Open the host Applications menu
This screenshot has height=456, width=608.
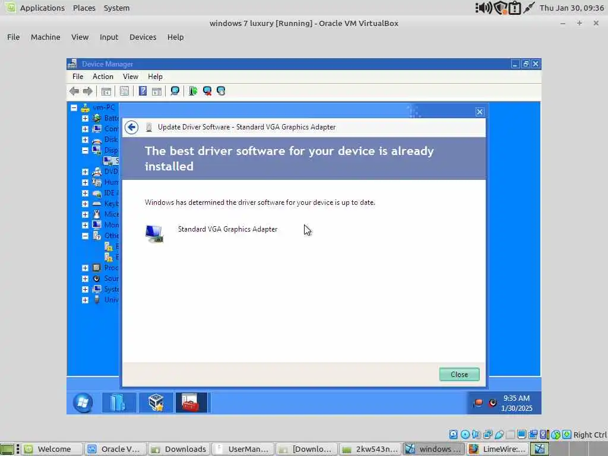[42, 8]
